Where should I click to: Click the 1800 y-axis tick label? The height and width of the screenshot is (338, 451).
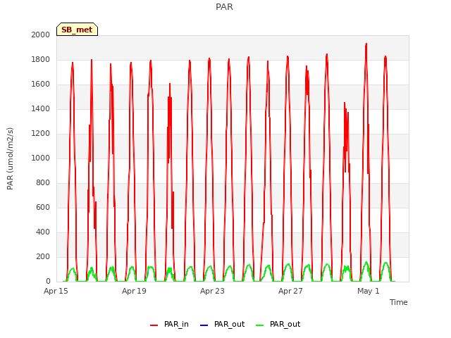41,59
